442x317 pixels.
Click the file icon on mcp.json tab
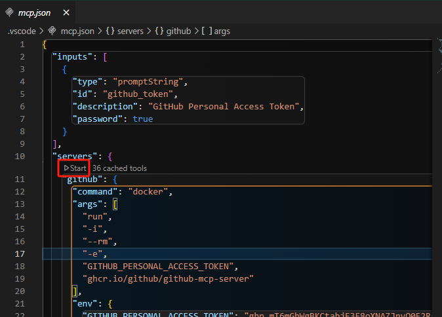9,12
